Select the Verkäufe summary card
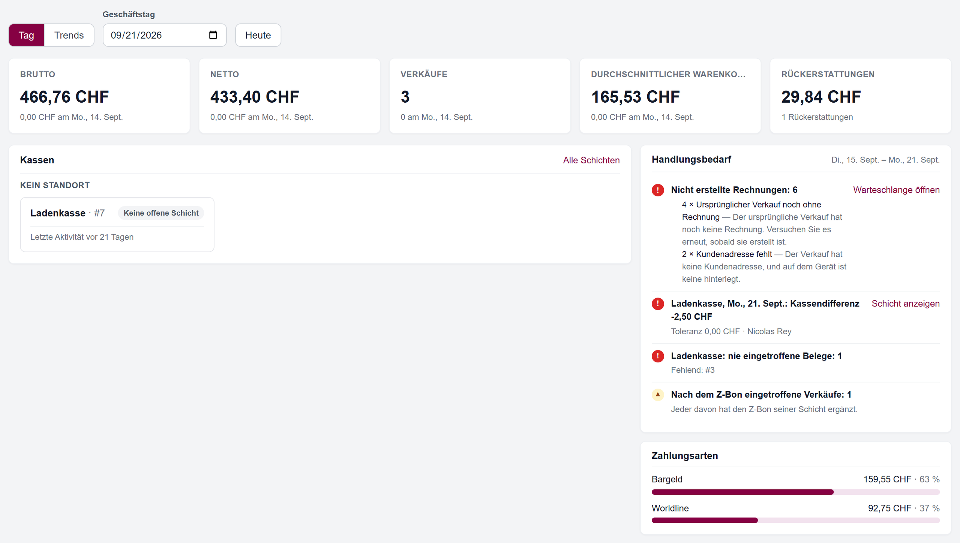960x543 pixels. click(x=480, y=96)
